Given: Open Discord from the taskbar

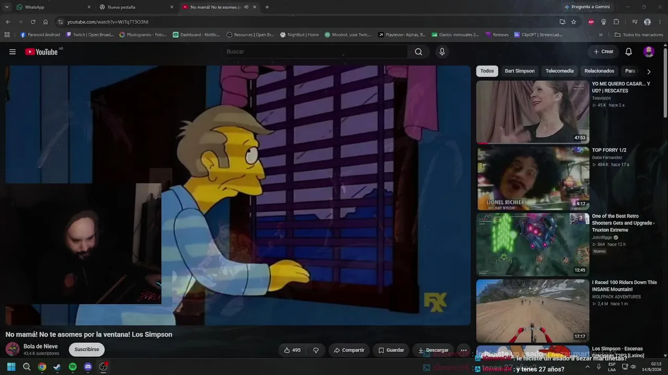Looking at the screenshot, I should click(x=88, y=367).
